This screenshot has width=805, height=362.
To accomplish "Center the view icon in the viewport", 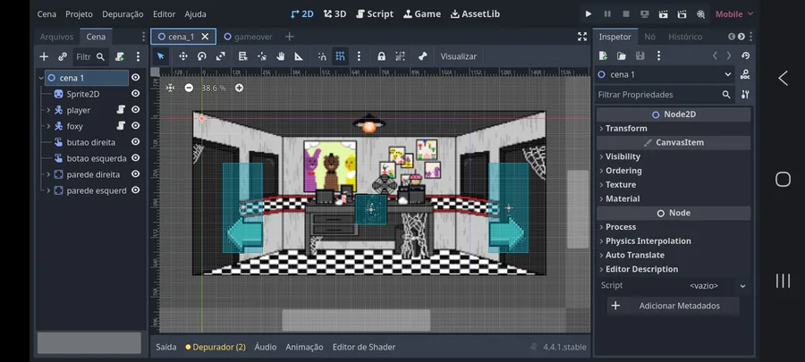I will (x=171, y=88).
